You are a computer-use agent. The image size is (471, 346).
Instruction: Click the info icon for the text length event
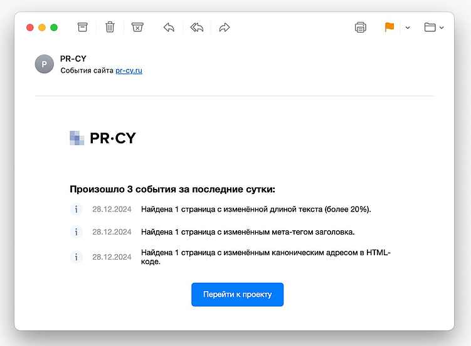[77, 209]
